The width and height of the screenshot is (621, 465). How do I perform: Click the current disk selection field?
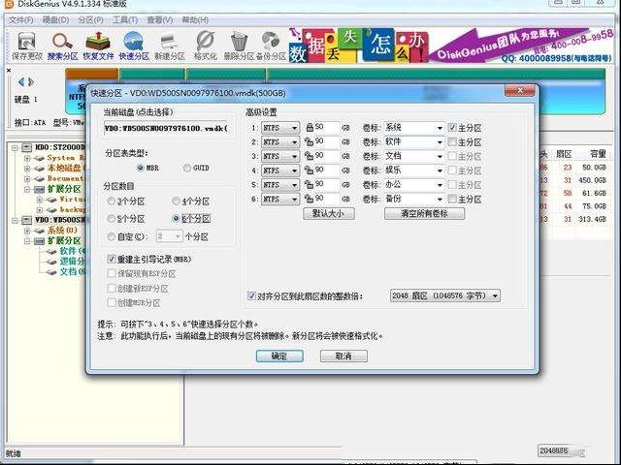click(x=166, y=128)
